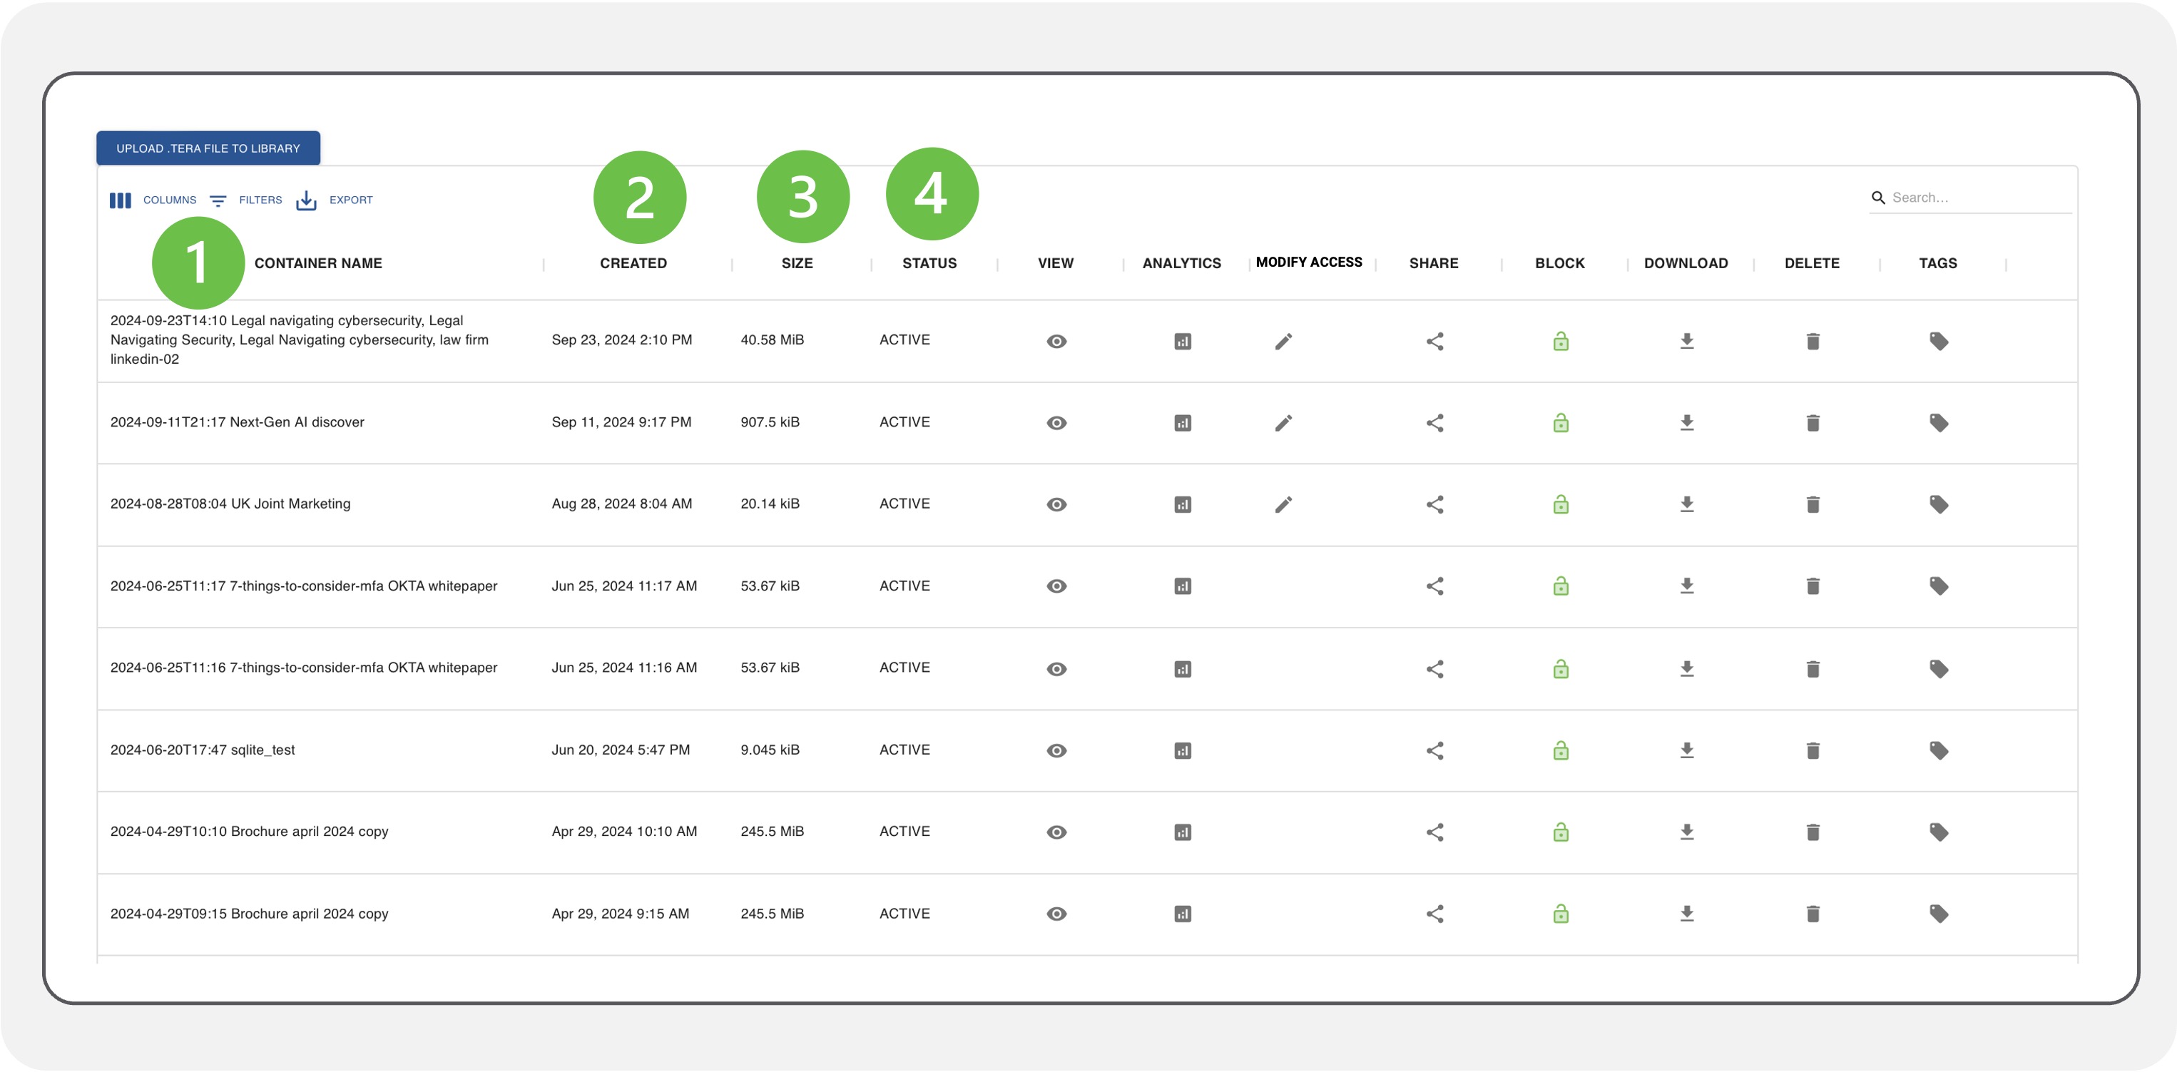Open analytics for Next-Gen AI discover
Image resolution: width=2177 pixels, height=1072 pixels.
point(1183,423)
